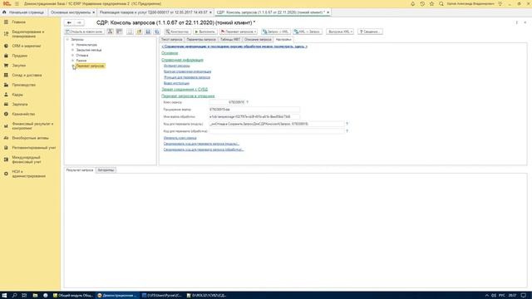Expand the Закрытие месяца tree node

coord(72,50)
